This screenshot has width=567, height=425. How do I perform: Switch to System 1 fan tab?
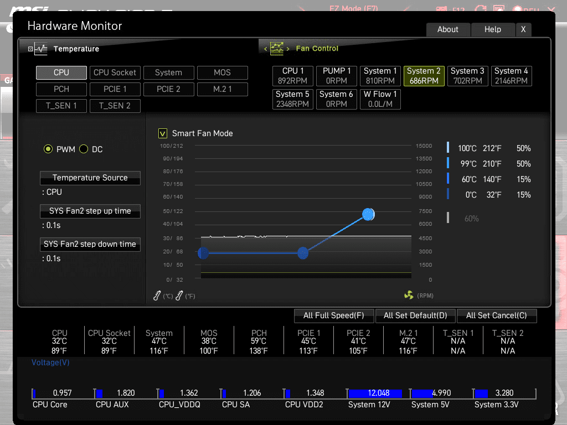coord(380,76)
